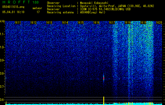Click time marker 1611
The image size is (165, 105).
tap(18, 23)
